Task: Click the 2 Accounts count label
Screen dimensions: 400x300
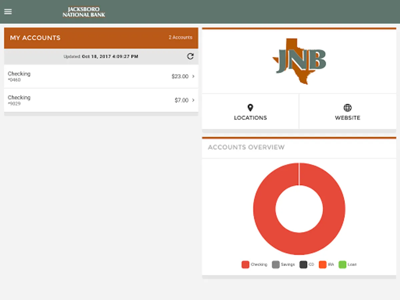Action: [x=180, y=37]
